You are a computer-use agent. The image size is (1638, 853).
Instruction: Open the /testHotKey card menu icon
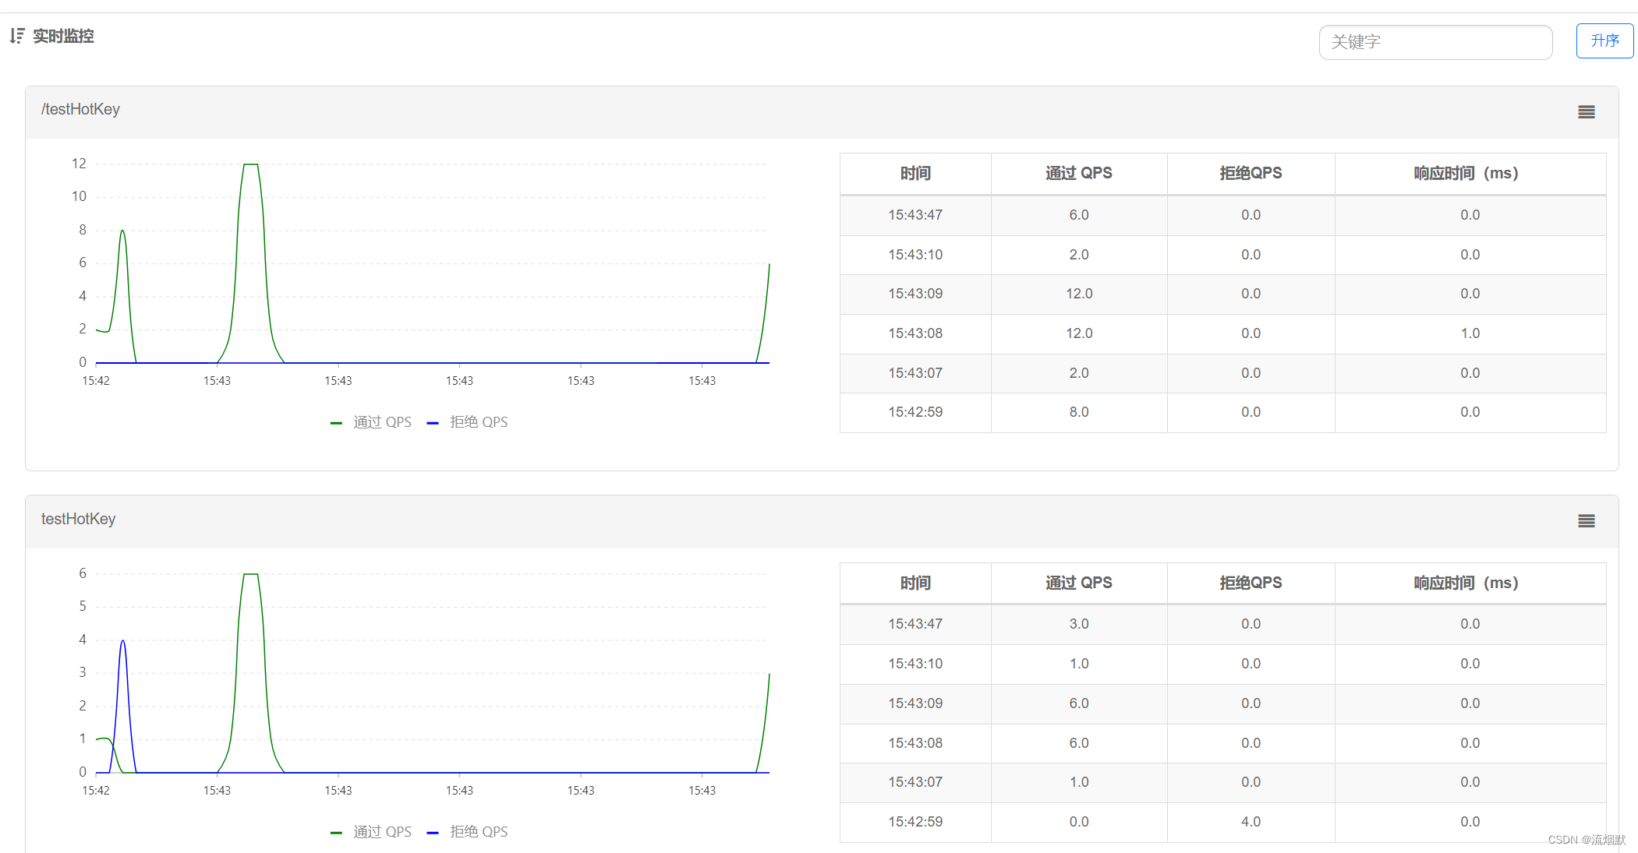pos(1586,112)
